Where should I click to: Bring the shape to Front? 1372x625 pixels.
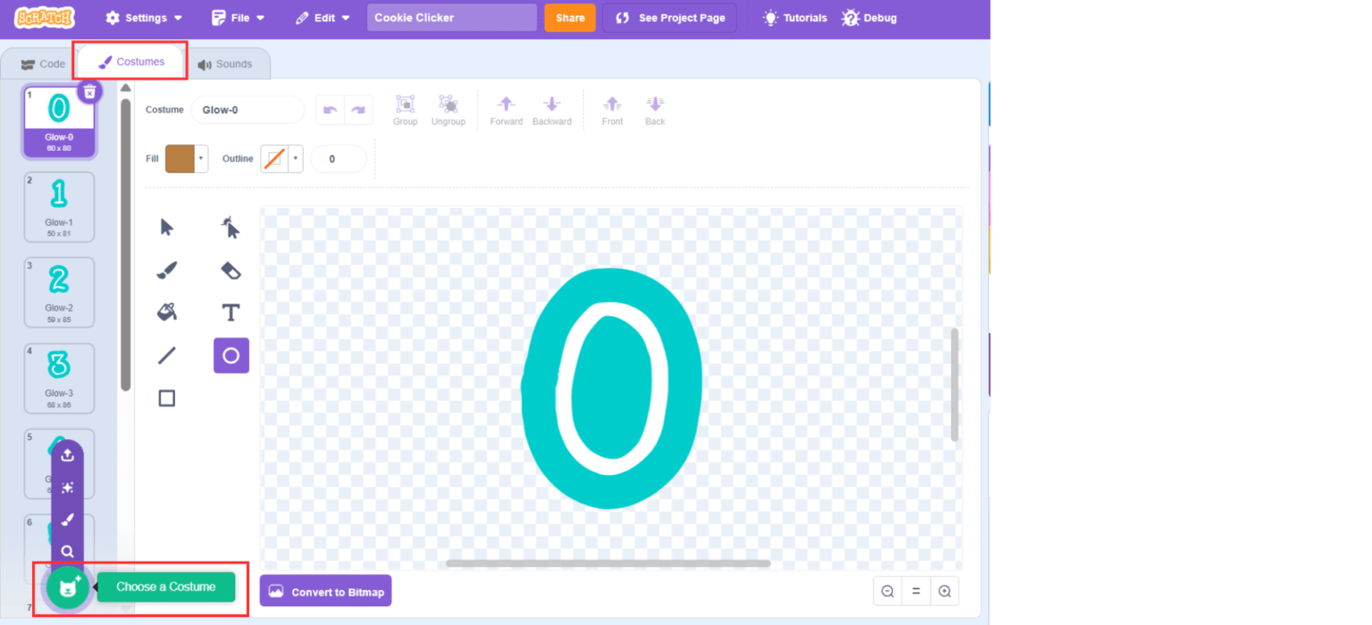point(612,109)
